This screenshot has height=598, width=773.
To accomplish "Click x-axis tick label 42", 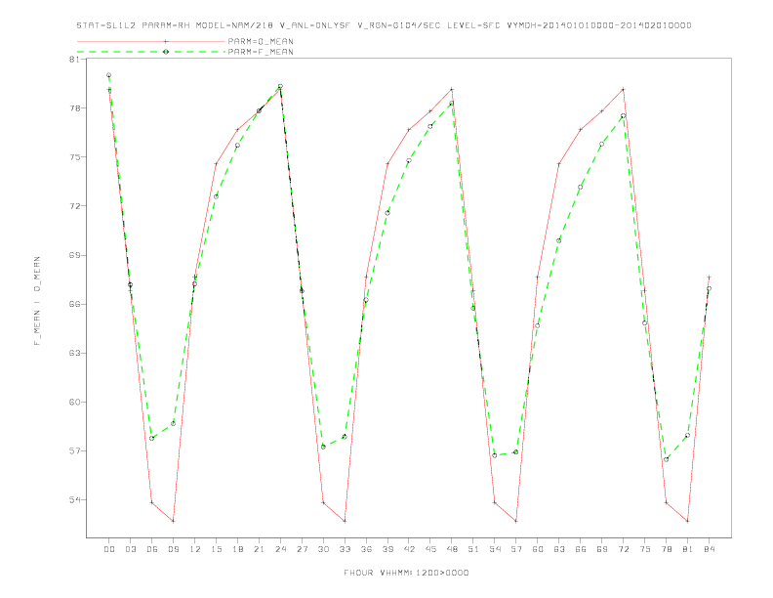I will click(x=409, y=549).
